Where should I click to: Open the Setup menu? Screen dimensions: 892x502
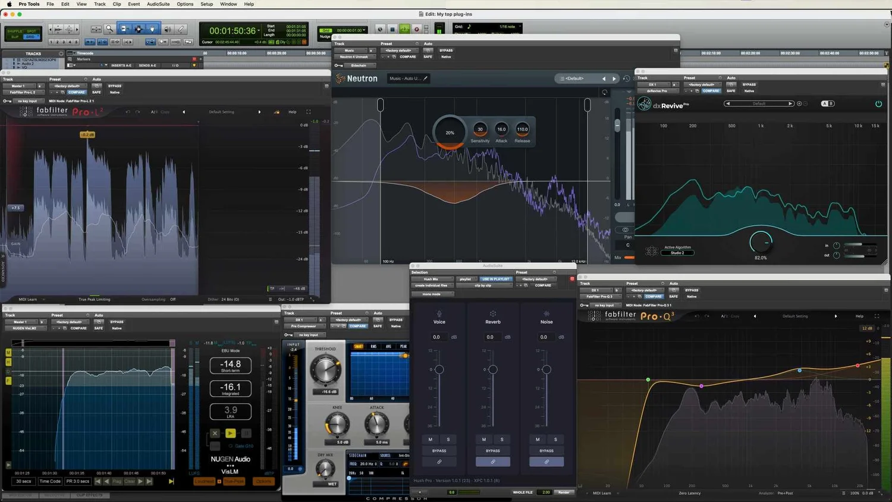206,4
